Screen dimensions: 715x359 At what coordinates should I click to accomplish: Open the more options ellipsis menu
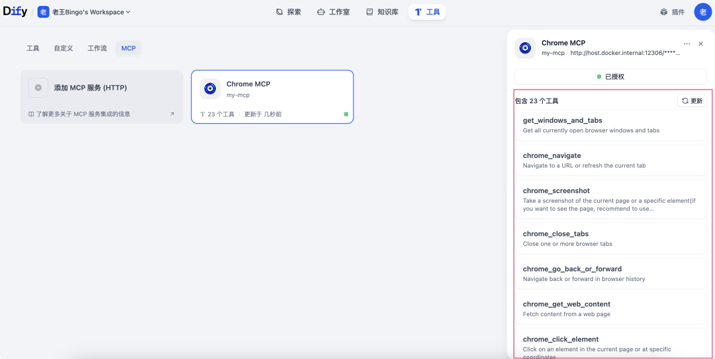pos(687,44)
